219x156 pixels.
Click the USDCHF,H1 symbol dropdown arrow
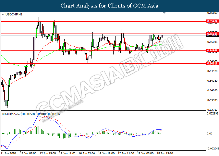point(3,14)
